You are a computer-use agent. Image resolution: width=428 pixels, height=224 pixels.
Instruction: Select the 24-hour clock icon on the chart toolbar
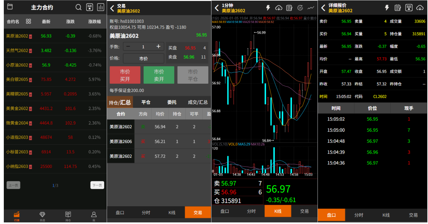tap(300, 7)
